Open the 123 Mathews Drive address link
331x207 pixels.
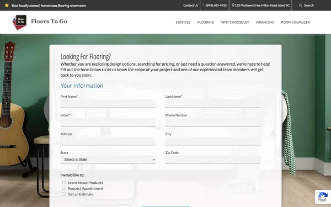pyautogui.click(x=262, y=6)
